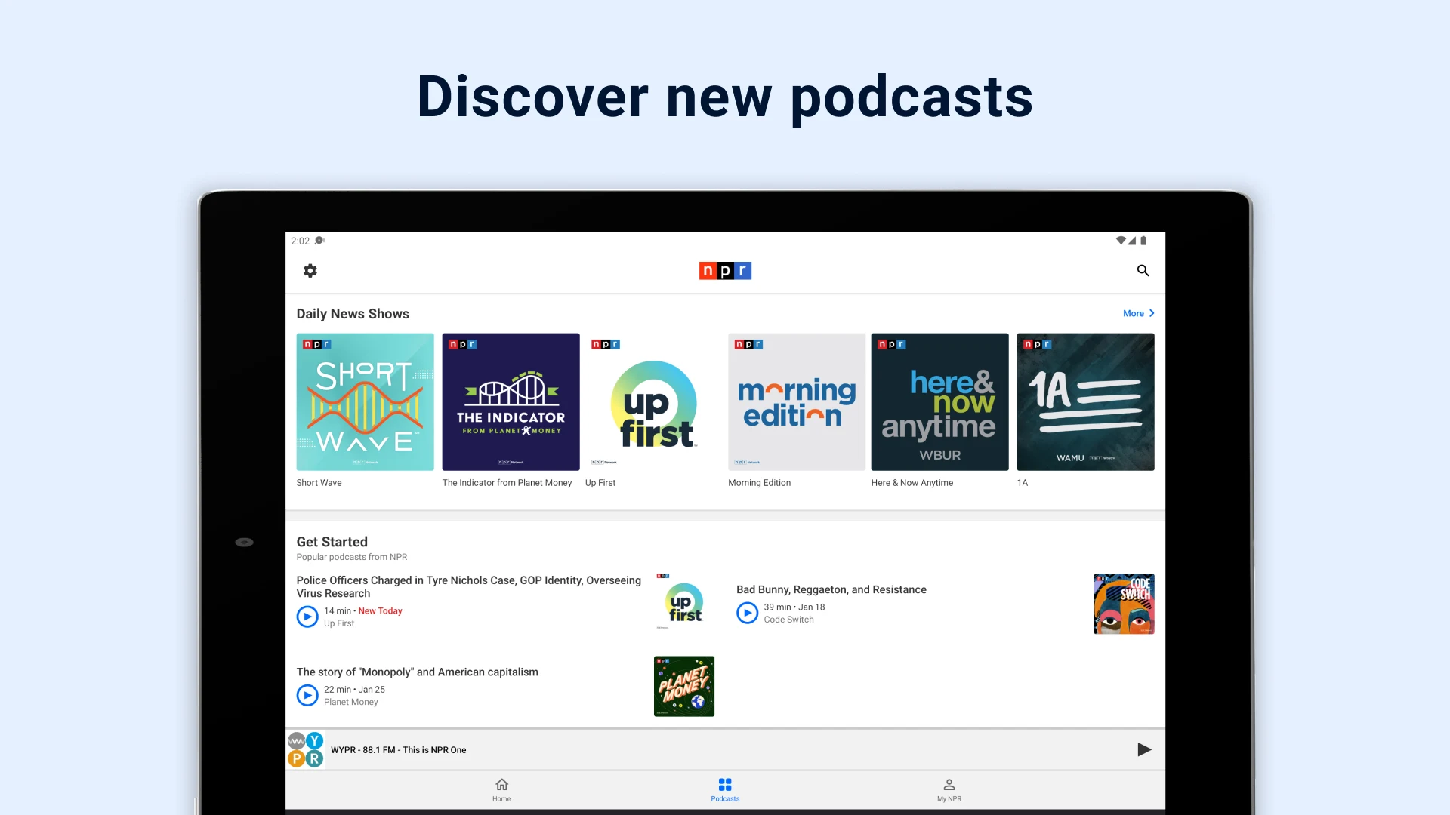The height and width of the screenshot is (815, 1450).
Task: Select the Up First show label
Action: (x=600, y=483)
